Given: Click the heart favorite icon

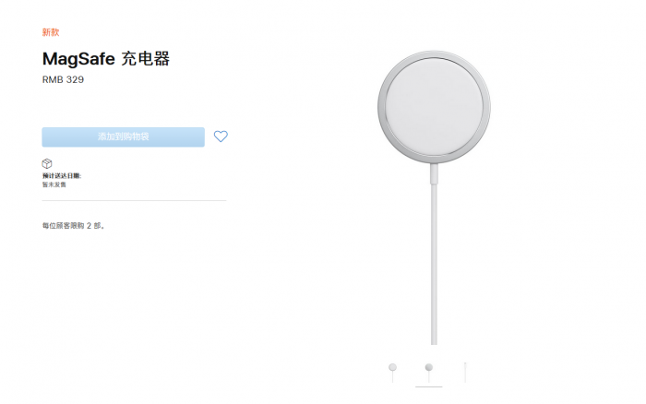Looking at the screenshot, I should (221, 137).
